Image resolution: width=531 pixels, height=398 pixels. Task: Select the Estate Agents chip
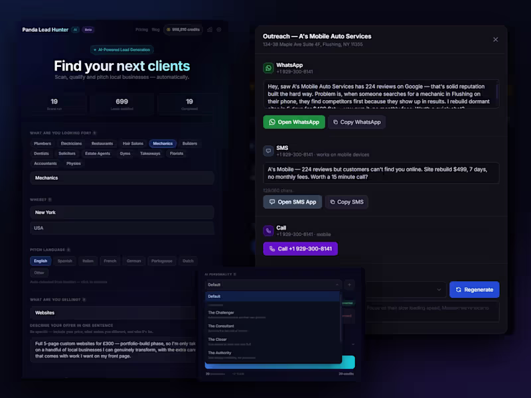(98, 154)
